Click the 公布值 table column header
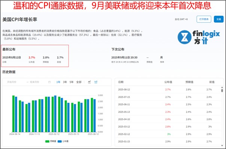This screenshot has width=226, height=149. coord(168,82)
